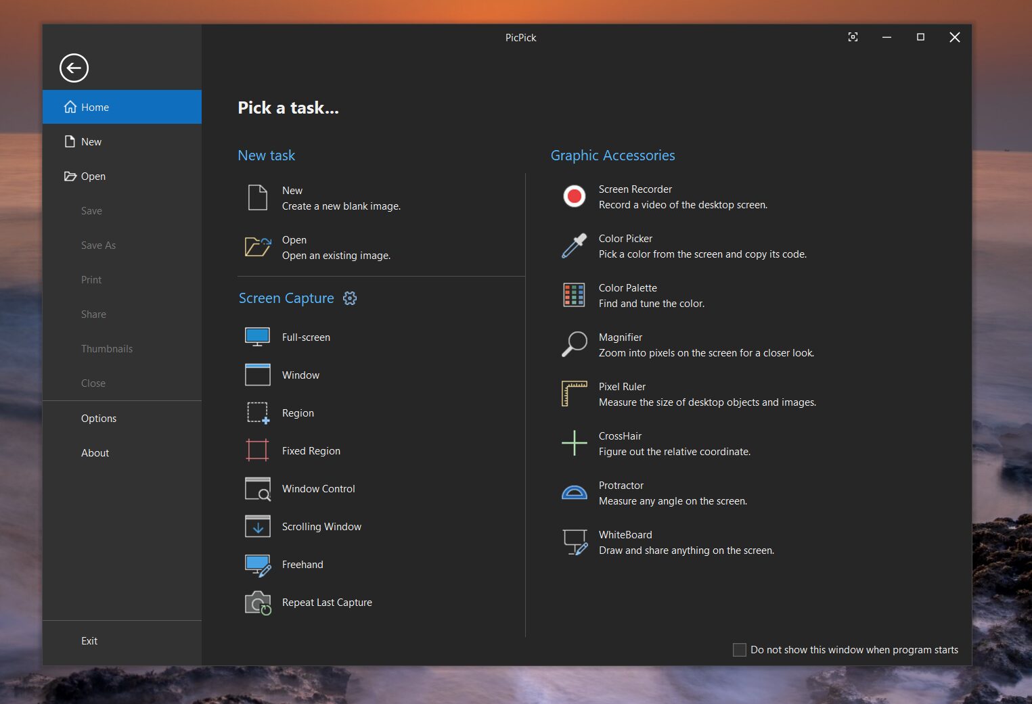The height and width of the screenshot is (704, 1032).
Task: Open the WhiteBoard drawing tool
Action: 574,542
